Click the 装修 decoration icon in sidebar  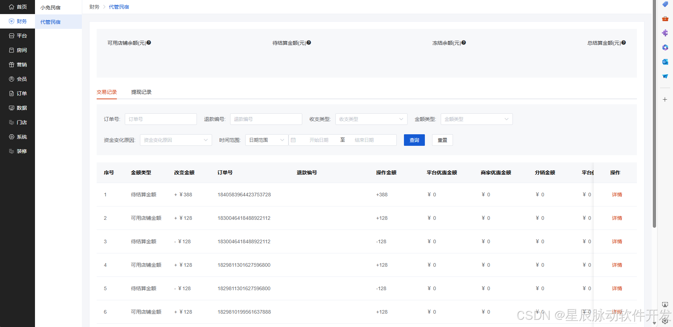pyautogui.click(x=12, y=151)
